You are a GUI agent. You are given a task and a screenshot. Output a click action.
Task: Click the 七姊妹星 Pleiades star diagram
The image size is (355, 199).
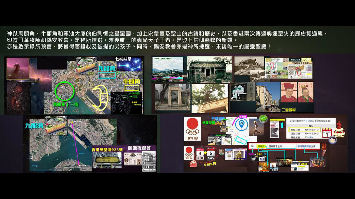(x=130, y=64)
